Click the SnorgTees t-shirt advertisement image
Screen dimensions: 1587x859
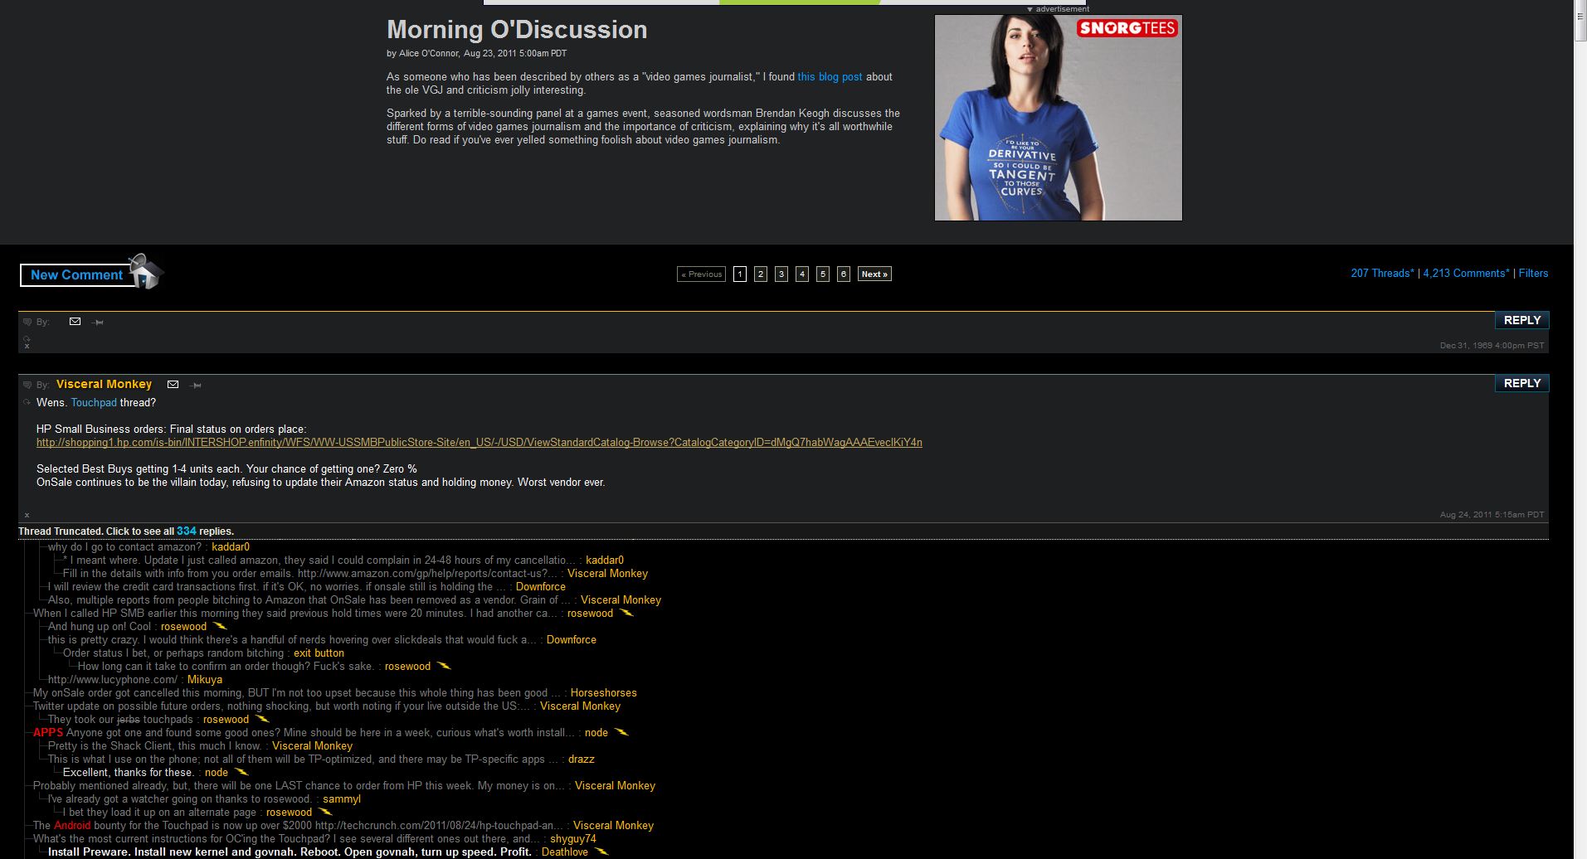pos(1058,118)
